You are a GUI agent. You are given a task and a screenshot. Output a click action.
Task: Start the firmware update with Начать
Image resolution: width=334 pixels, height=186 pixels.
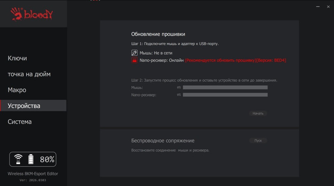[x=258, y=113]
